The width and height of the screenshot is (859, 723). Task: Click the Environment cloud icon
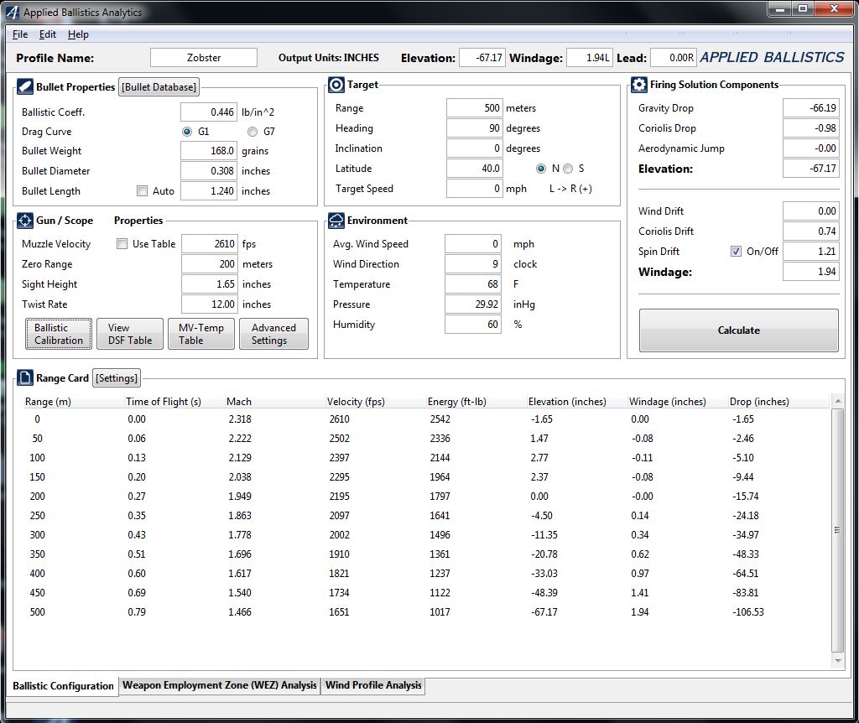[336, 221]
